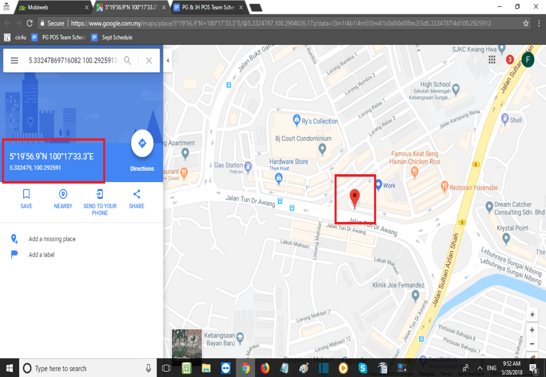Click the High School marker
Image resolution: width=546 pixels, height=377 pixels.
456,89
